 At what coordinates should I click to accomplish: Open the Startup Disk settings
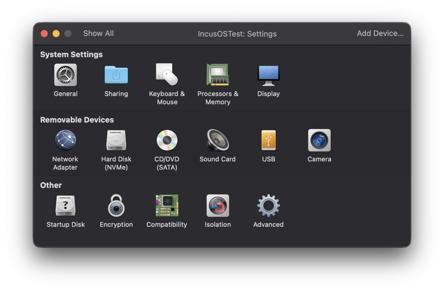65,205
